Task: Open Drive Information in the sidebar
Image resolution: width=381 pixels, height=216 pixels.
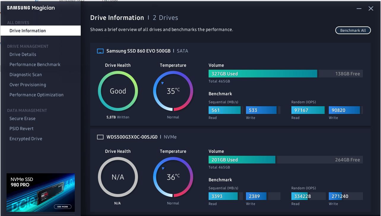Action: click(41, 31)
